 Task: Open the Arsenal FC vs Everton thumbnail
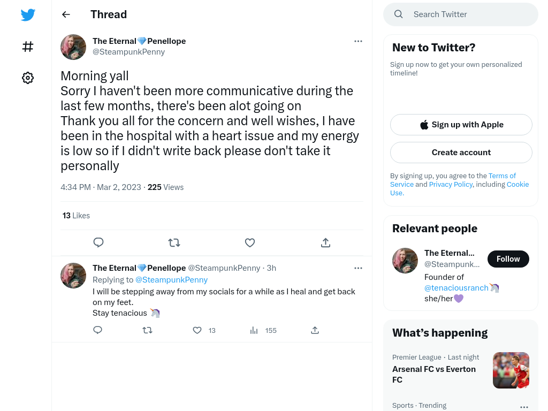click(511, 370)
